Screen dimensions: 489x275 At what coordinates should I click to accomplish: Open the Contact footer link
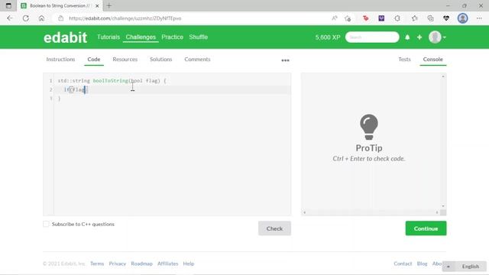[403, 264]
